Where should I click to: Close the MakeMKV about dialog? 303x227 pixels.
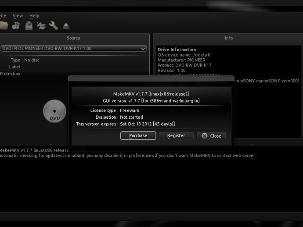(x=211, y=136)
